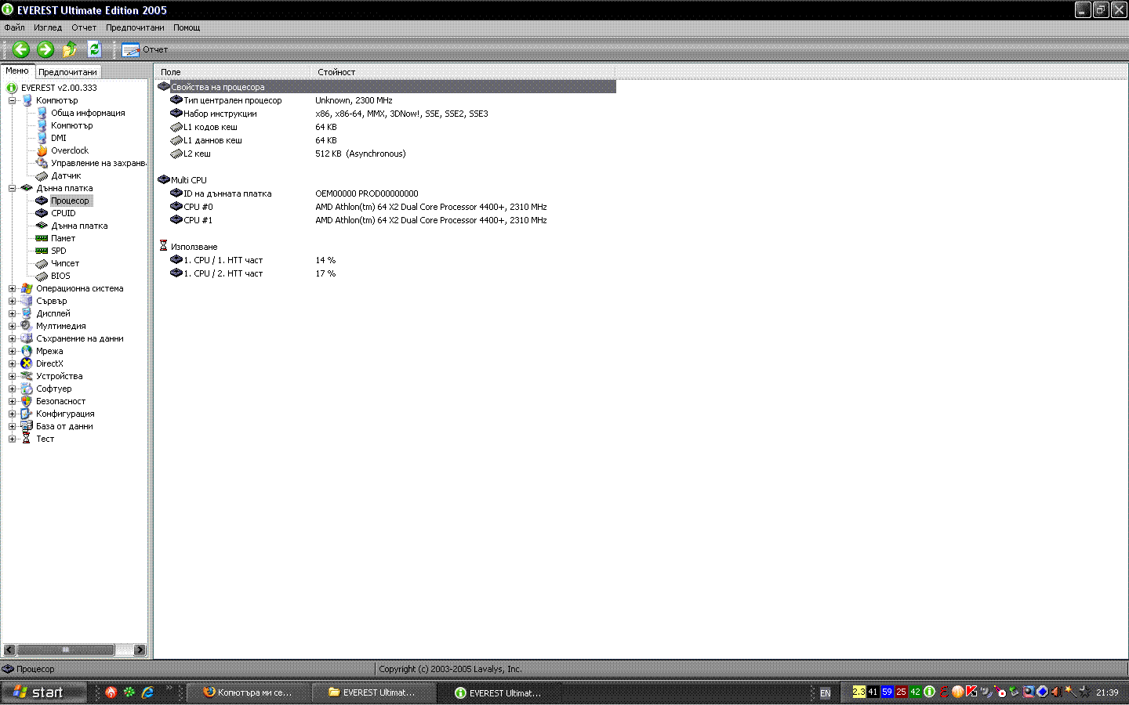
Task: Select the Свойства на процесора header row
Action: click(387, 87)
